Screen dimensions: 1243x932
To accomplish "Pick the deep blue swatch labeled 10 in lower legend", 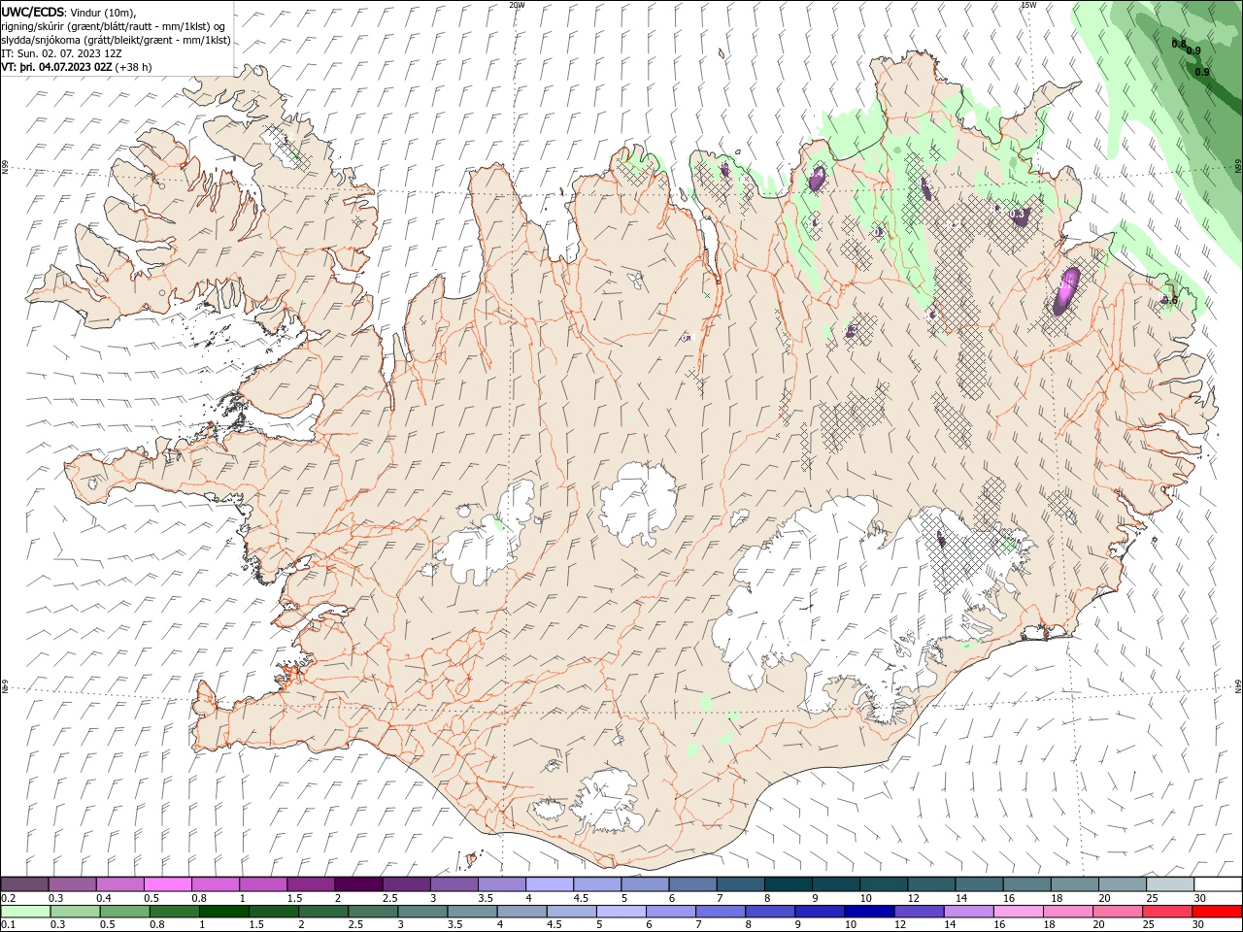I will pos(867,912).
